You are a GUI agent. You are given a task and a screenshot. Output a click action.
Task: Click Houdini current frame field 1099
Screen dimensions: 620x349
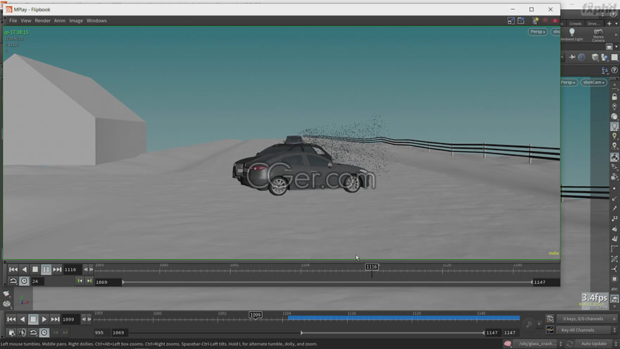coord(70,319)
